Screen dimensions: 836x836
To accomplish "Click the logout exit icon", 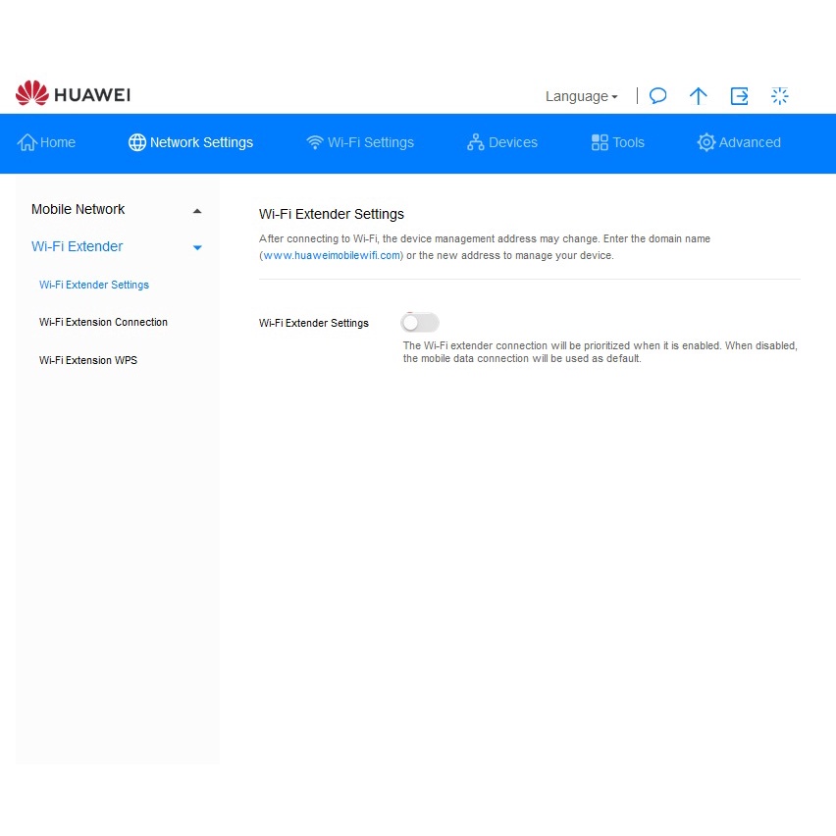I will (739, 96).
